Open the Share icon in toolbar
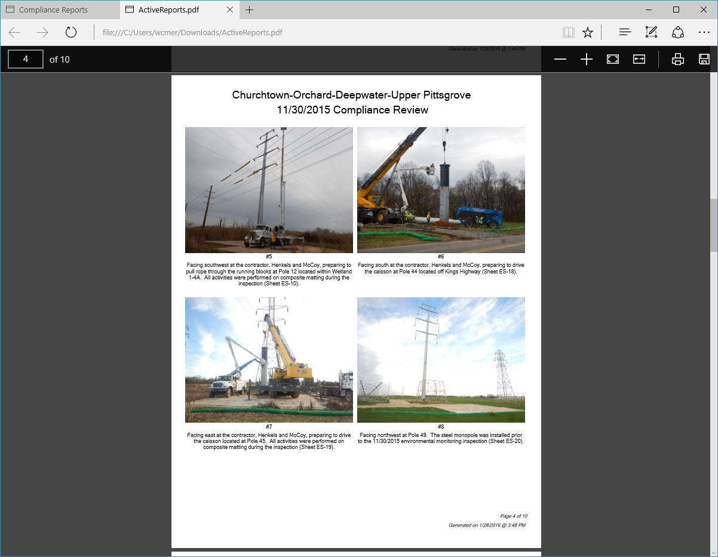 coord(677,32)
